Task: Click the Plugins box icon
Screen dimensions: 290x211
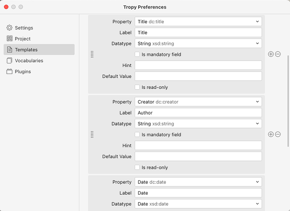Action: click(9, 71)
